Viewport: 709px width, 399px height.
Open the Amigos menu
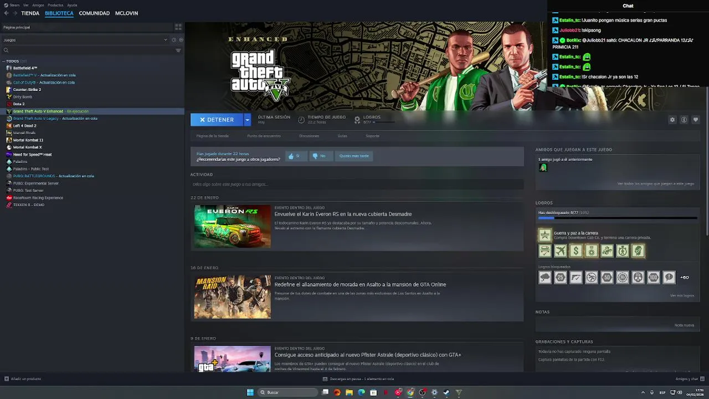click(x=38, y=5)
